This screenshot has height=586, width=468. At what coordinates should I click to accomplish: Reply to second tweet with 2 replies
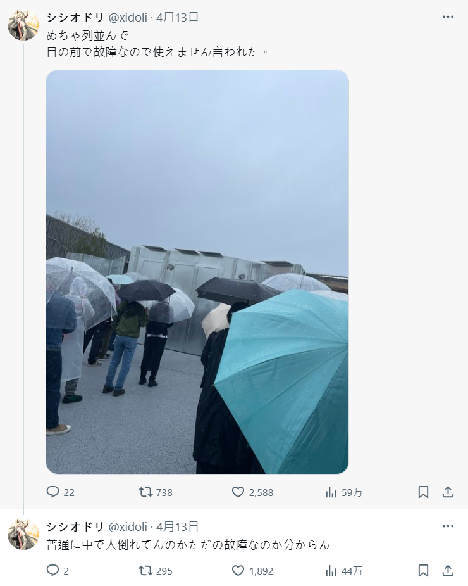coord(58,571)
